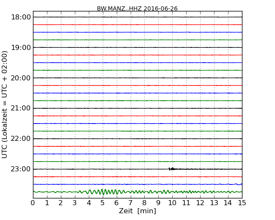The width and height of the screenshot is (275, 220).
Task: Click the x-axis tick label 6
Action: [116, 203]
